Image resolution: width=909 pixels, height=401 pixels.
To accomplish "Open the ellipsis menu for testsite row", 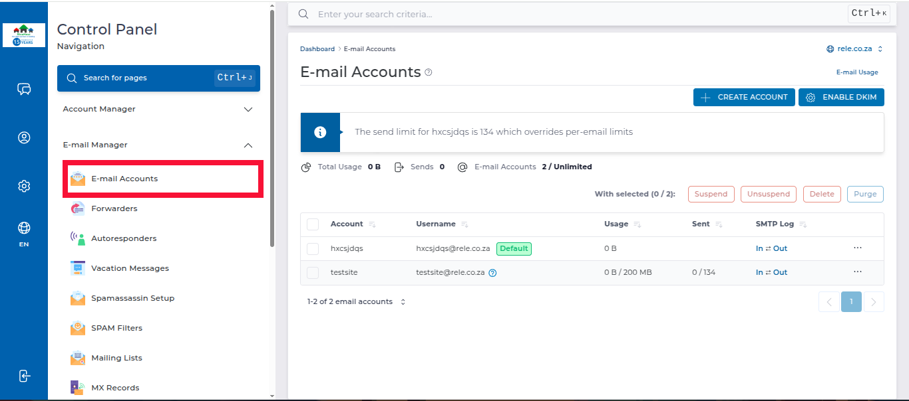I will click(x=857, y=272).
